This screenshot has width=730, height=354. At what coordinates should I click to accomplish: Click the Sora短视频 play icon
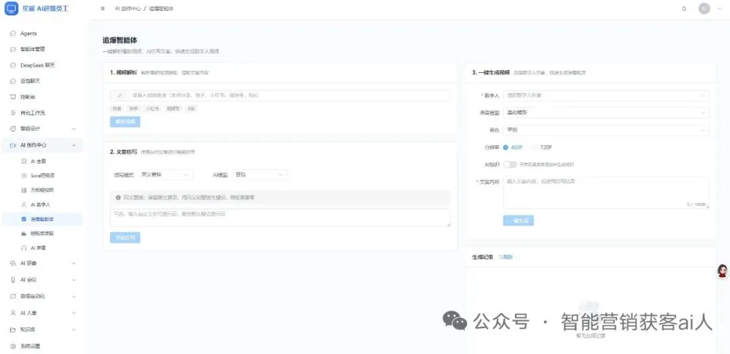[x=24, y=176]
